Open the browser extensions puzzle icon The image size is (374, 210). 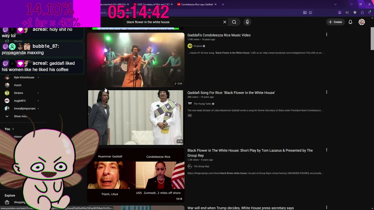tap(362, 13)
